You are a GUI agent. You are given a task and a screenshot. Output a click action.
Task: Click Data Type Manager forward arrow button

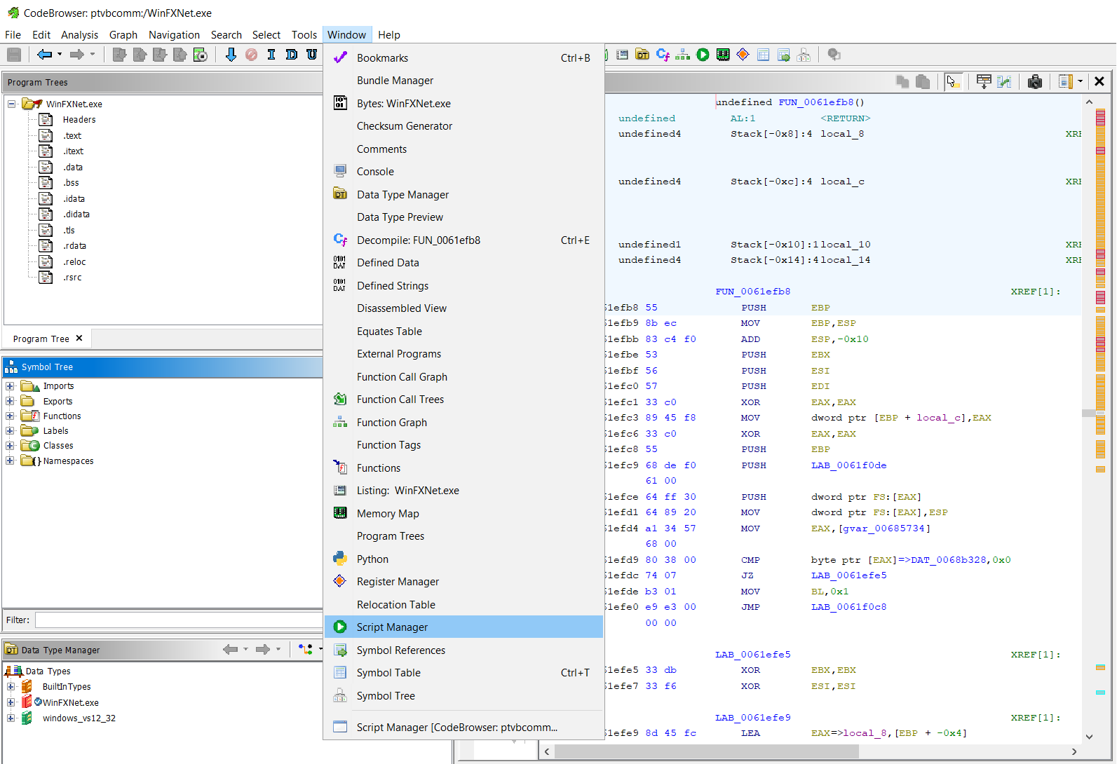pos(263,650)
